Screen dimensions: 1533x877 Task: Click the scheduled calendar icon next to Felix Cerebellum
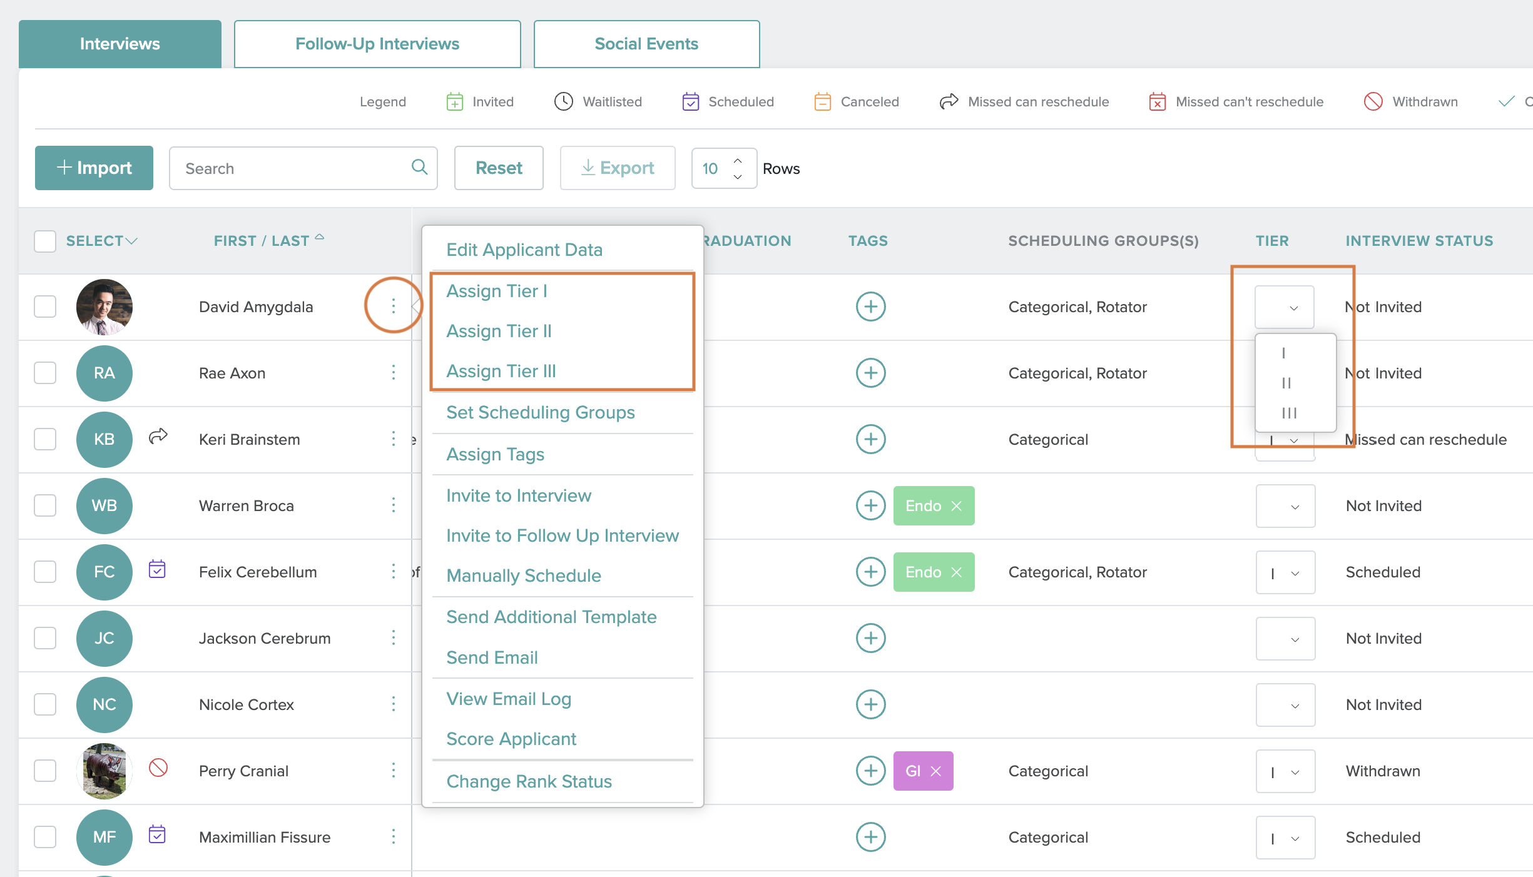(x=157, y=570)
